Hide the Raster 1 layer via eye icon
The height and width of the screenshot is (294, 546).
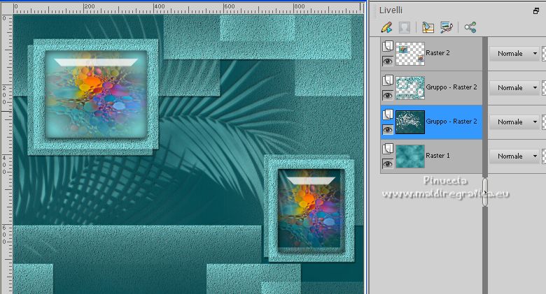coord(388,164)
